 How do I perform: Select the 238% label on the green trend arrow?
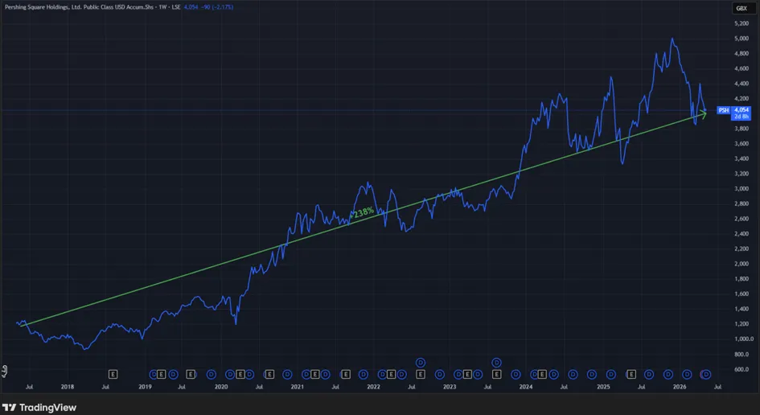pos(364,212)
